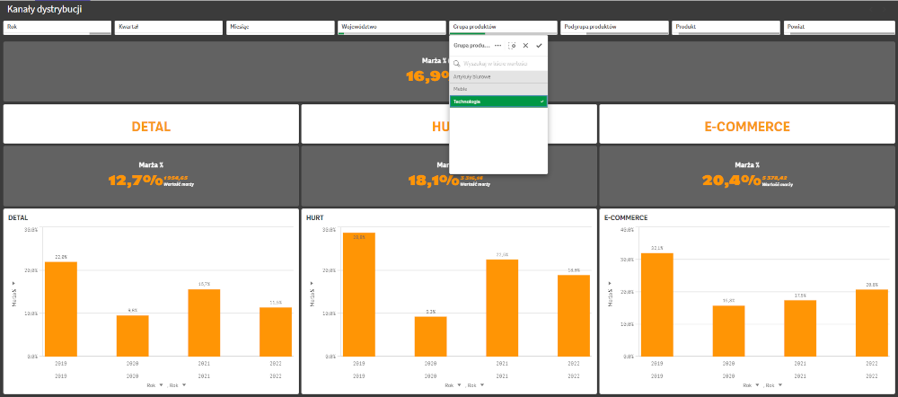The height and width of the screenshot is (397, 898).
Task: Cancel the selection with the X icon
Action: click(525, 45)
